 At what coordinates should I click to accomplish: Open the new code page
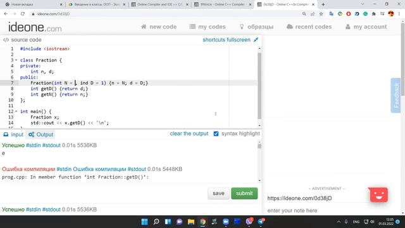[159, 27]
